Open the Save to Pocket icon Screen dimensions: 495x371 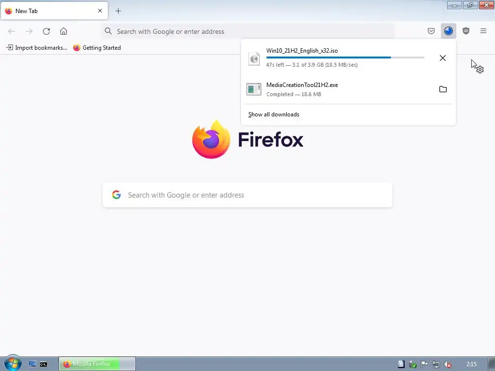431,31
